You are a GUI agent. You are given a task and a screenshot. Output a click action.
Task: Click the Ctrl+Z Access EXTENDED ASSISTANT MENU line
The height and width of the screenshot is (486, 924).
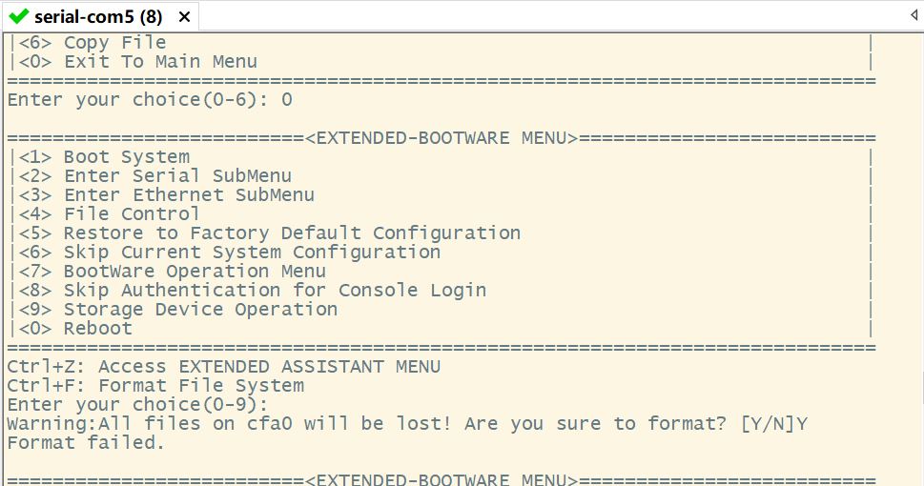223,367
